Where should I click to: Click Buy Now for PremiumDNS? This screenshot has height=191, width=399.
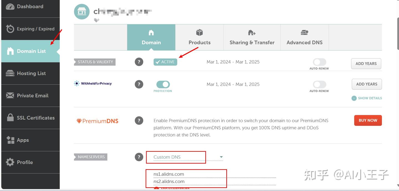tap(368, 121)
